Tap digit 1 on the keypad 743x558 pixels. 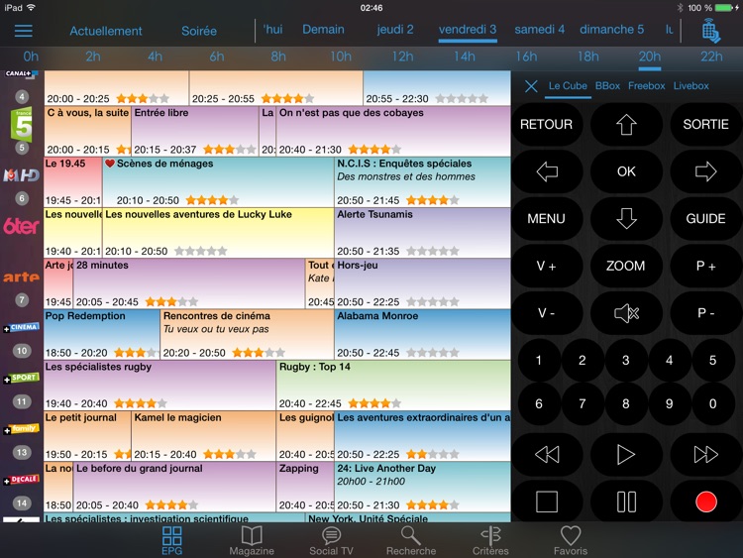click(539, 361)
